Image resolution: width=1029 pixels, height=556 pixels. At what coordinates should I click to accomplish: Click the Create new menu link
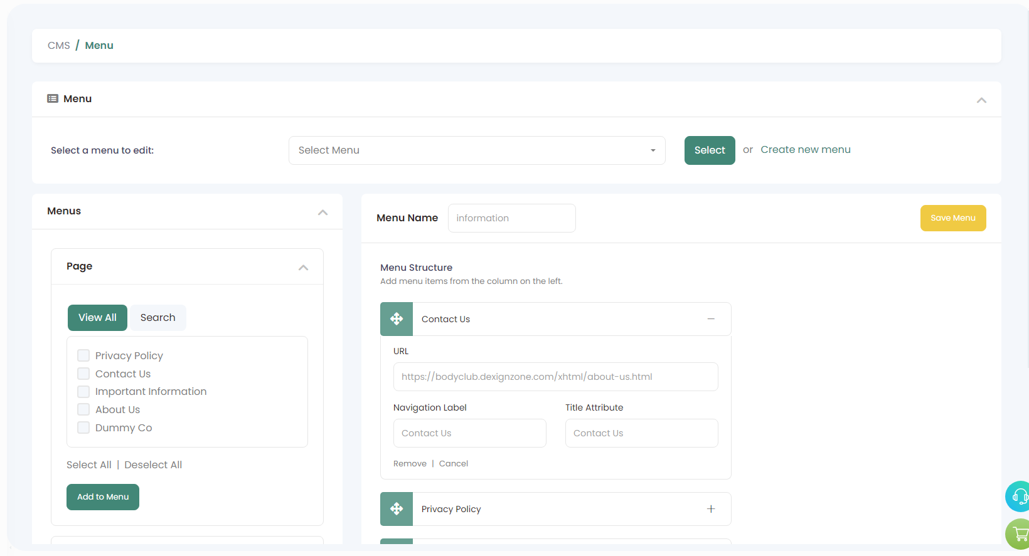(805, 150)
